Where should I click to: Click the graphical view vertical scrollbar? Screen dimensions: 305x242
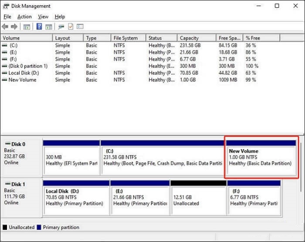[301, 167]
